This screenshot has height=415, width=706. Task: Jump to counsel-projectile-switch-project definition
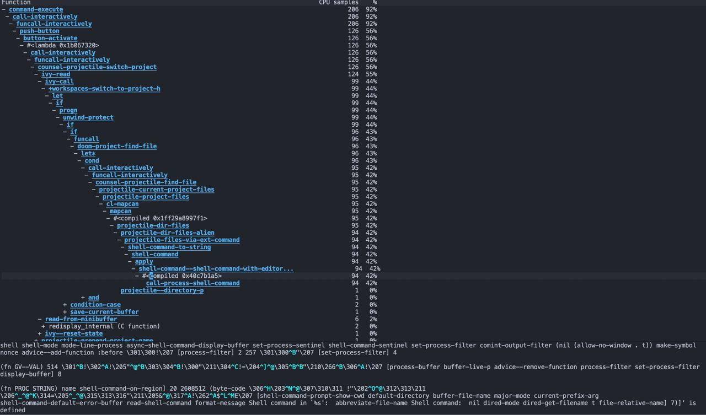97,67
